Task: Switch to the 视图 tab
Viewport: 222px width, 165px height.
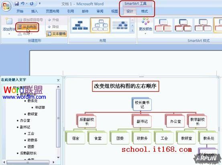Action: pyautogui.click(x=114, y=11)
